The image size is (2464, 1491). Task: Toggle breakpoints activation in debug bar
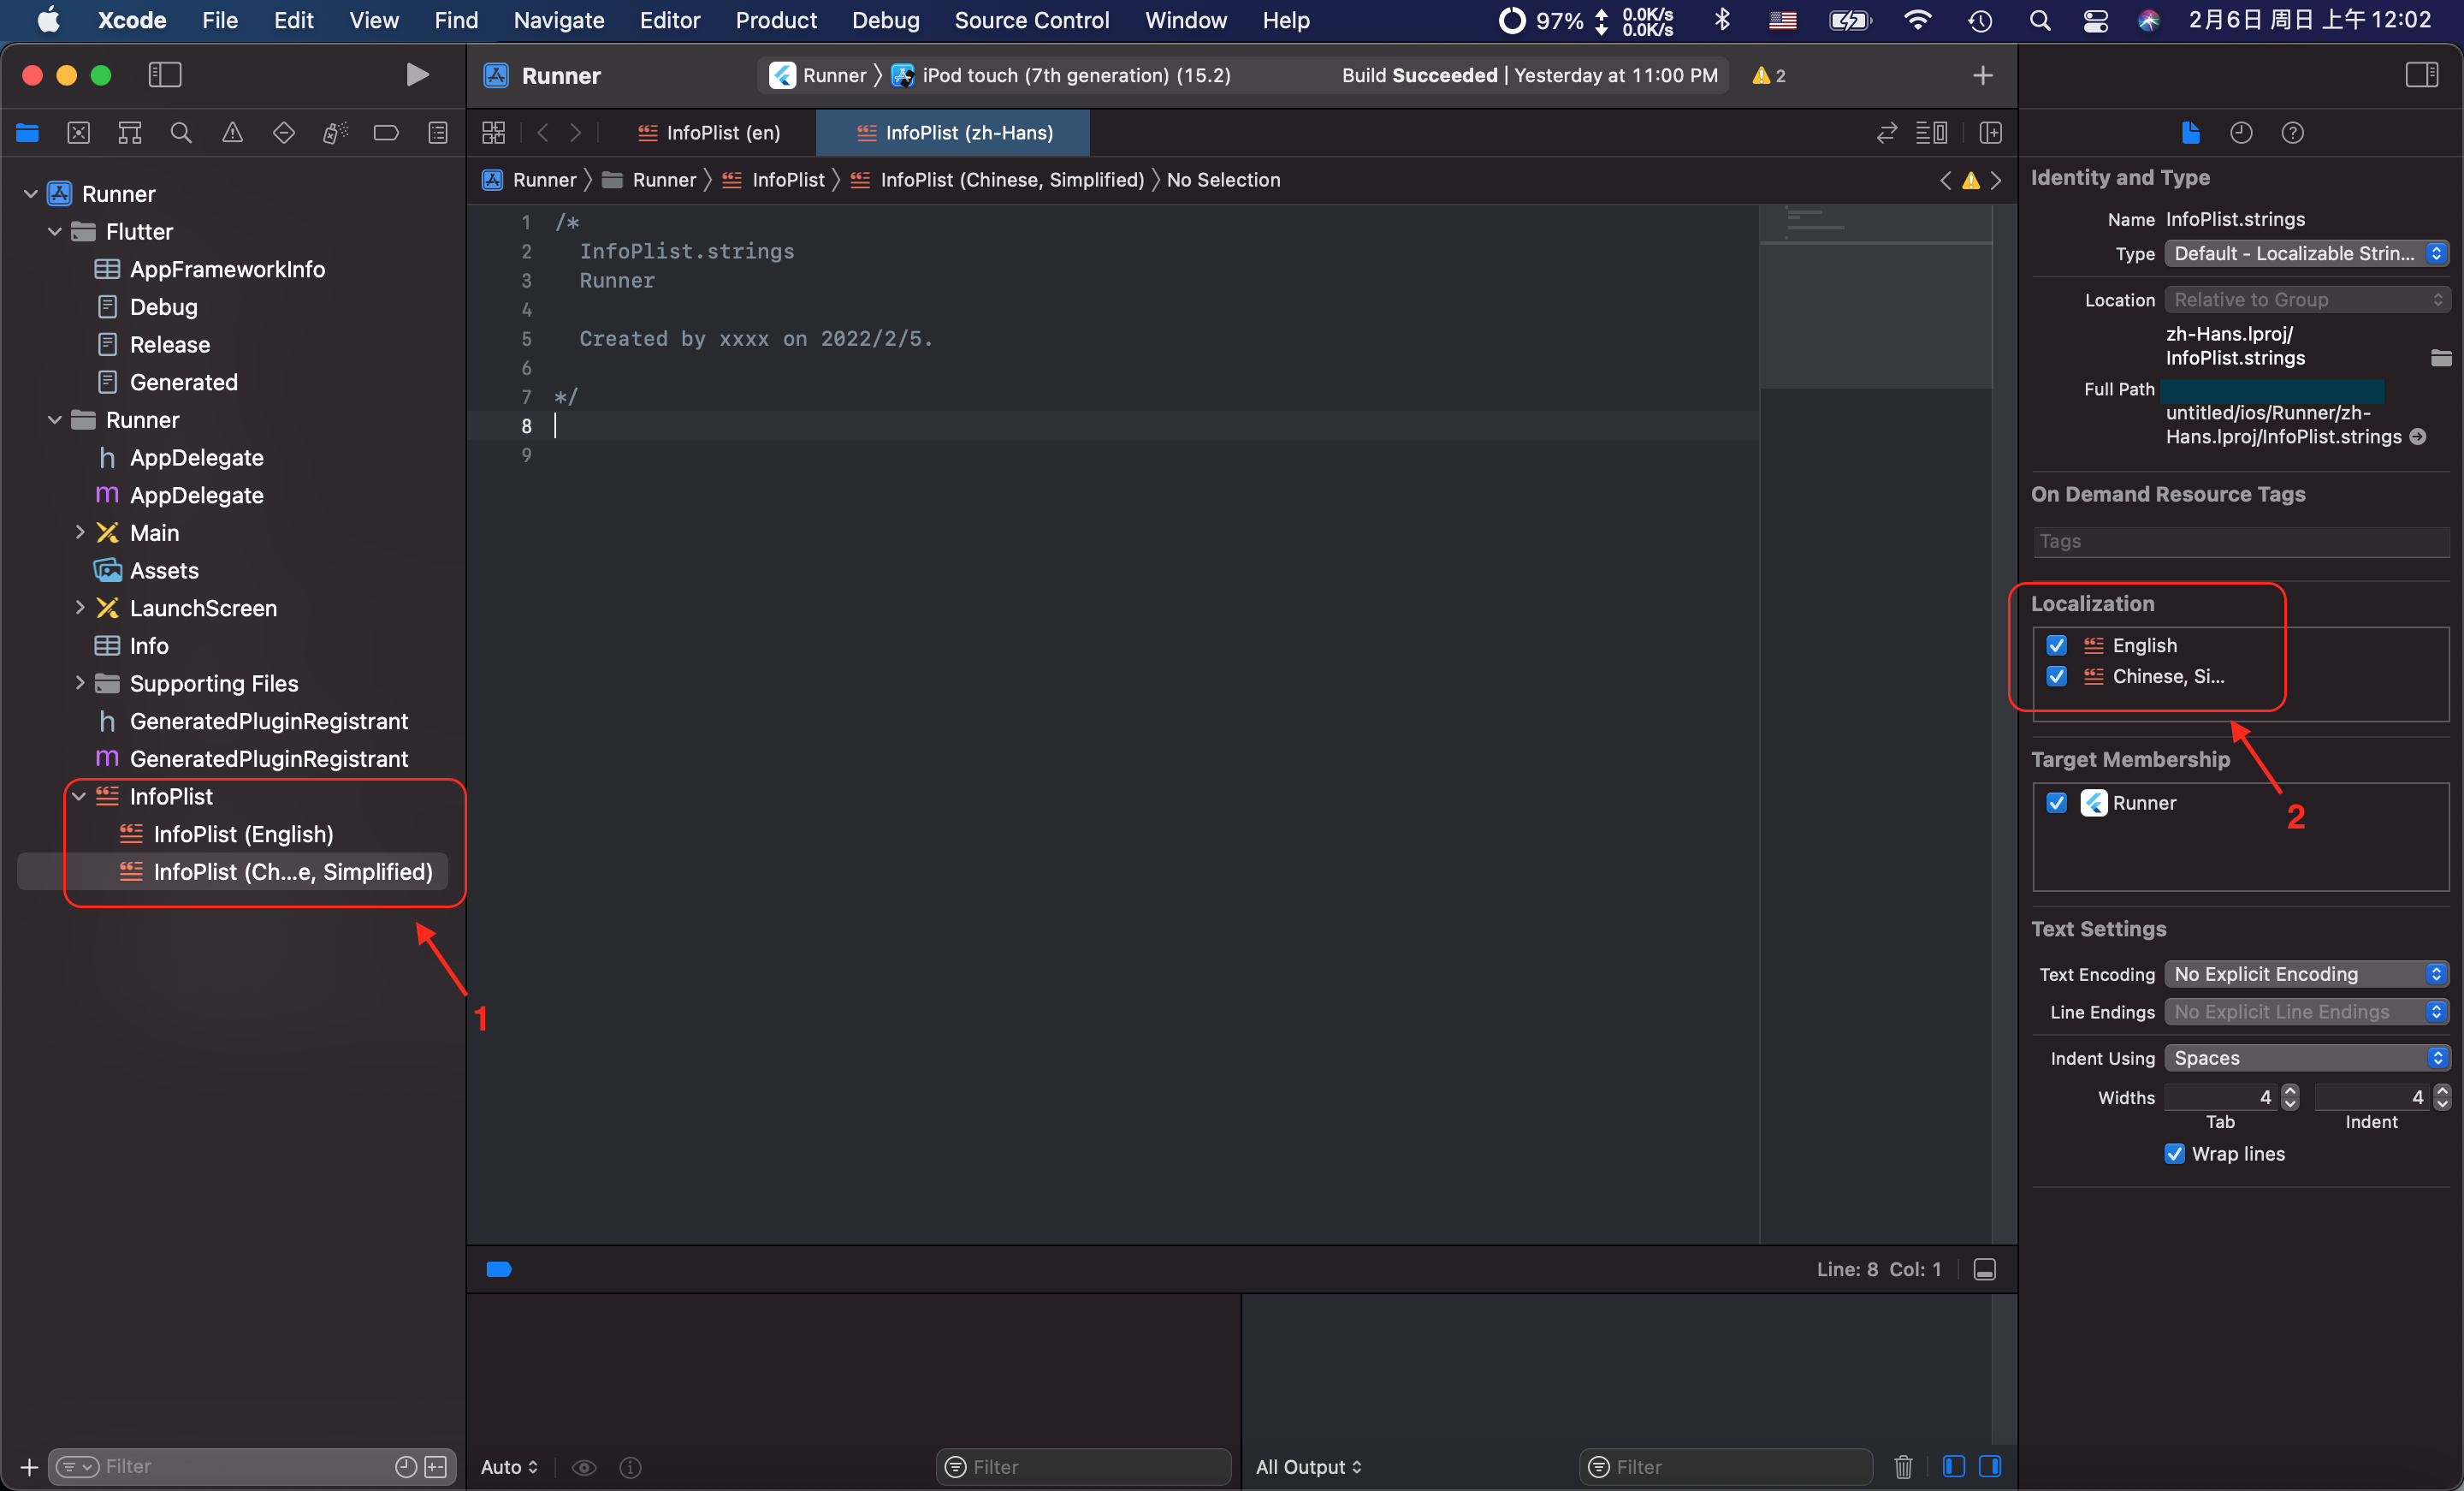tap(499, 1268)
